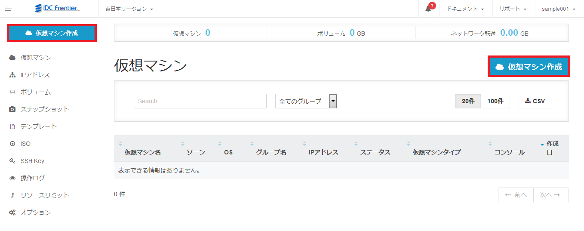Open the hamburger menu icon

8,9
